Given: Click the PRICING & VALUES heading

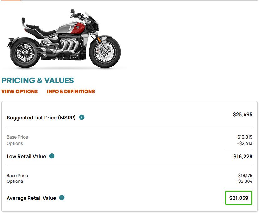Looking at the screenshot, I should click(37, 80).
